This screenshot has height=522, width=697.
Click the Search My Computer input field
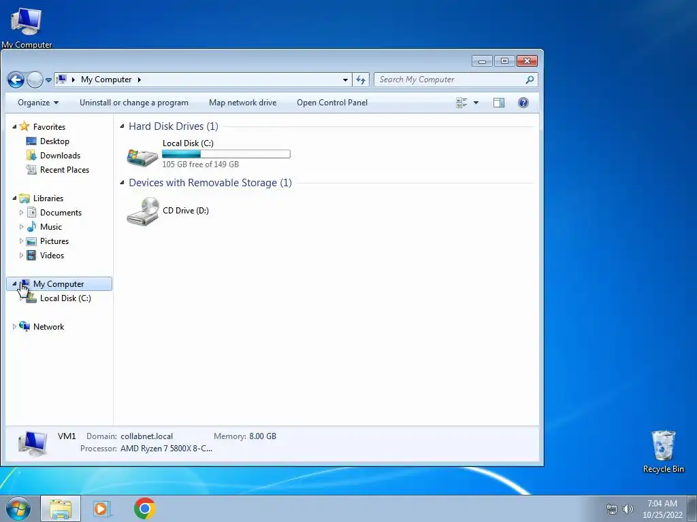(x=455, y=80)
